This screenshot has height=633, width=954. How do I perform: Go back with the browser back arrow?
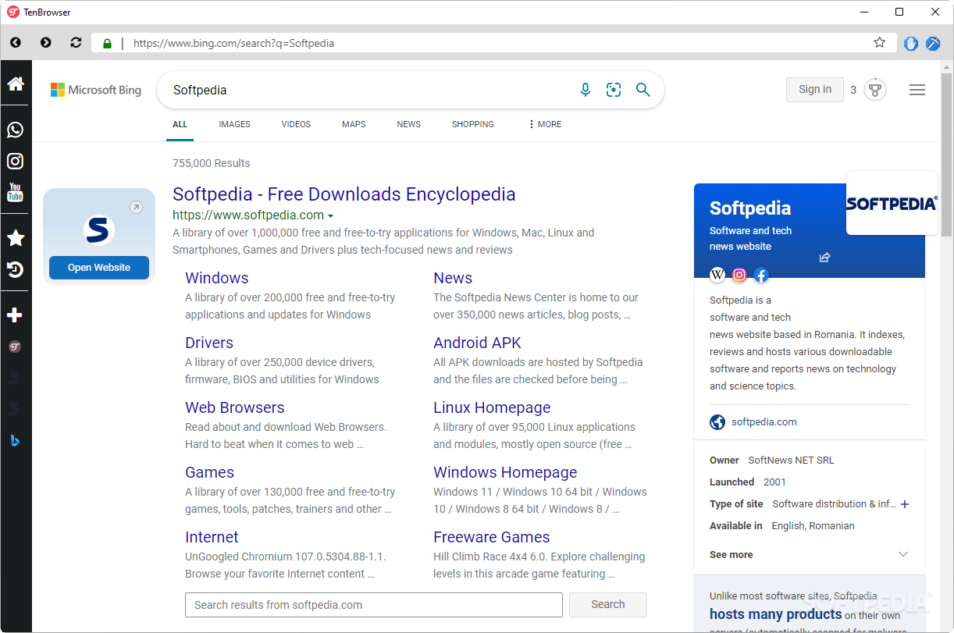(16, 43)
